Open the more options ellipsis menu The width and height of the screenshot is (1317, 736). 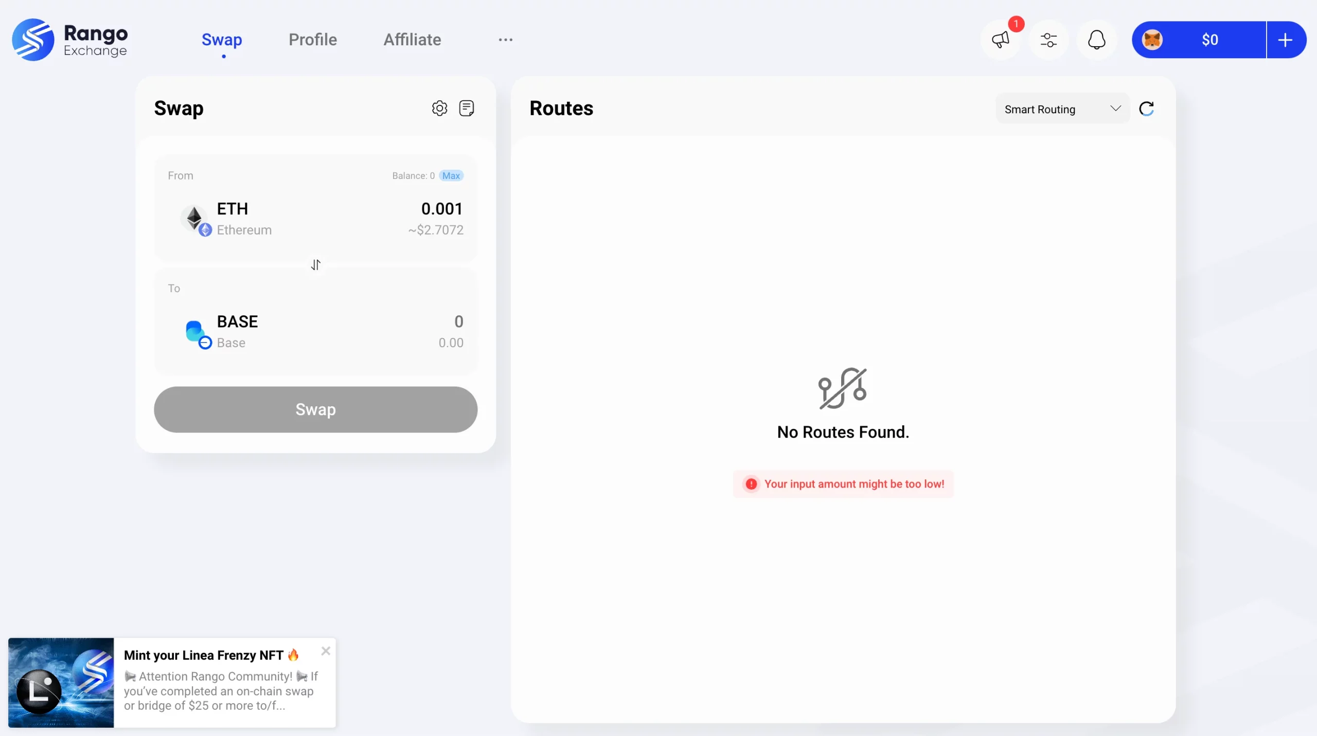[x=506, y=40]
